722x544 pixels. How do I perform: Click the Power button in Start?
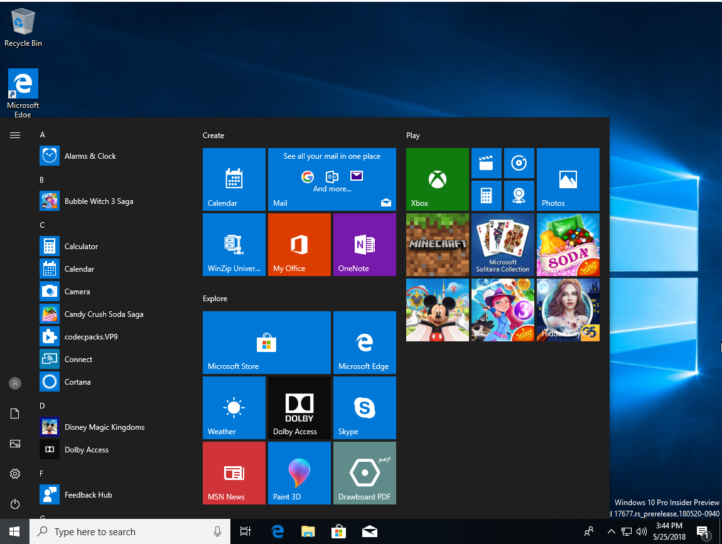[14, 504]
